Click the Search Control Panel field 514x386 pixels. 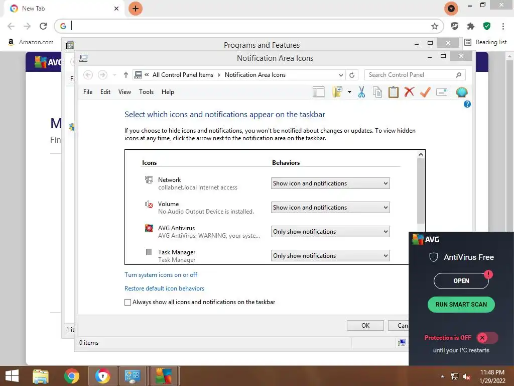tap(415, 75)
